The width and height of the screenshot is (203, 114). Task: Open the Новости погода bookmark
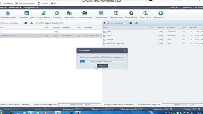[x=25, y=3]
